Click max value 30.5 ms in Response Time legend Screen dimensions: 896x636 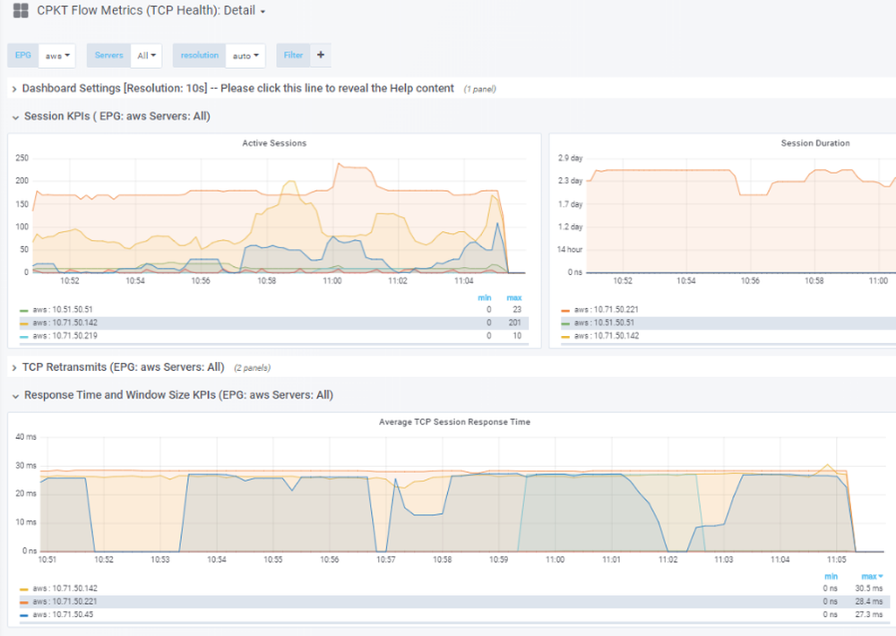tap(868, 588)
